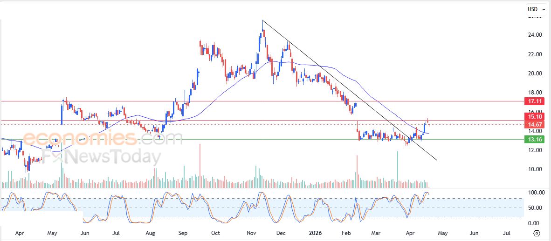Screen dimensions: 551x241
Task: Click the 2026 label on time axis
Action: pos(314,233)
